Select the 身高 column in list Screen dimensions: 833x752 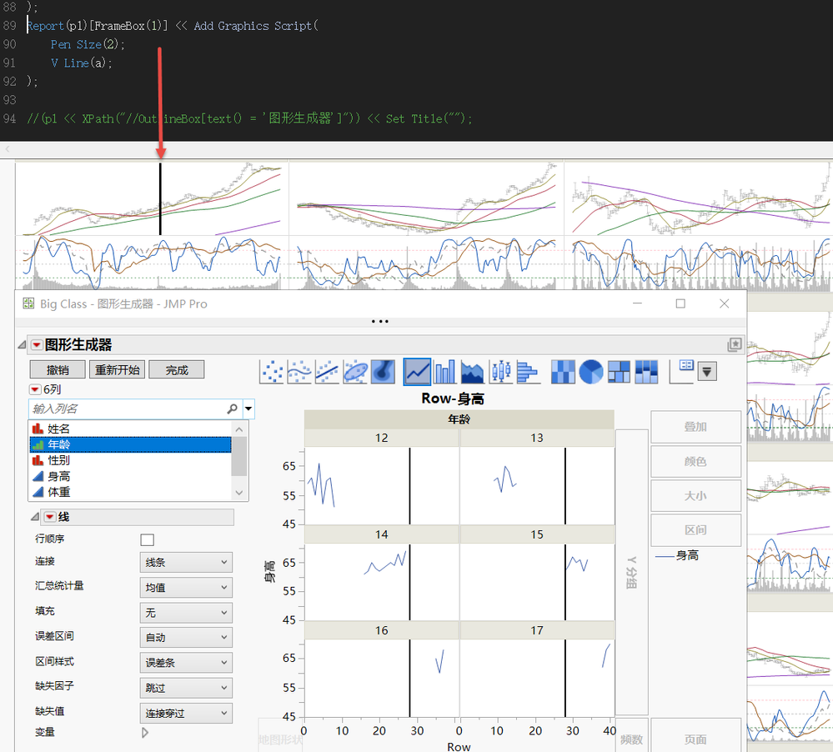click(x=58, y=476)
